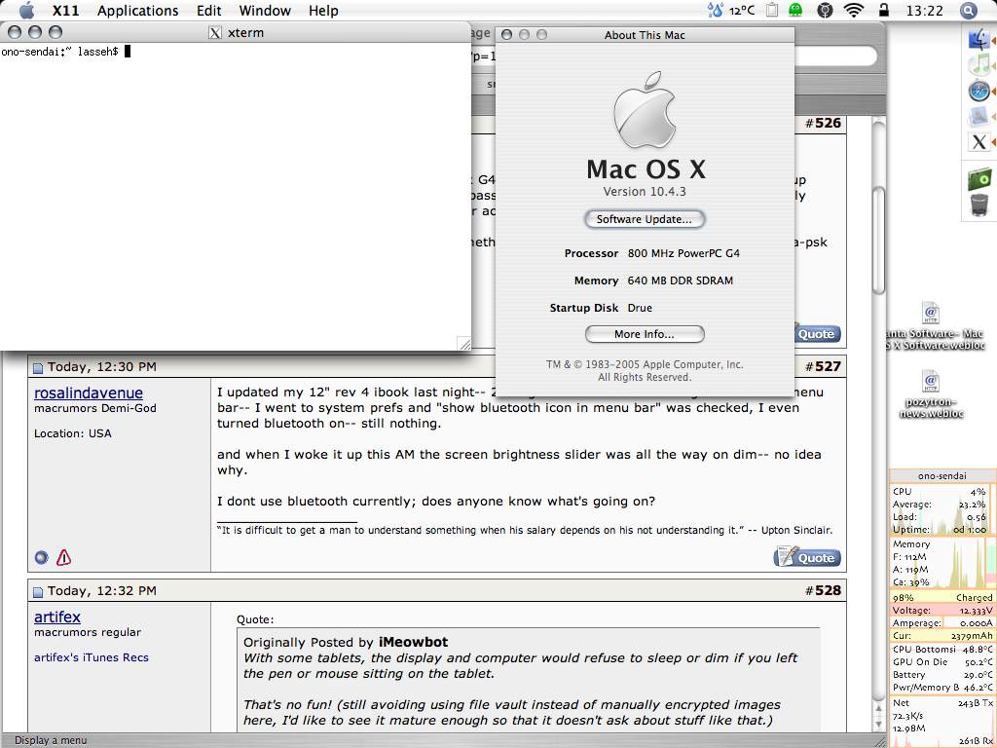Open the post #526 permalink
This screenshot has width=997, height=748.
(828, 123)
